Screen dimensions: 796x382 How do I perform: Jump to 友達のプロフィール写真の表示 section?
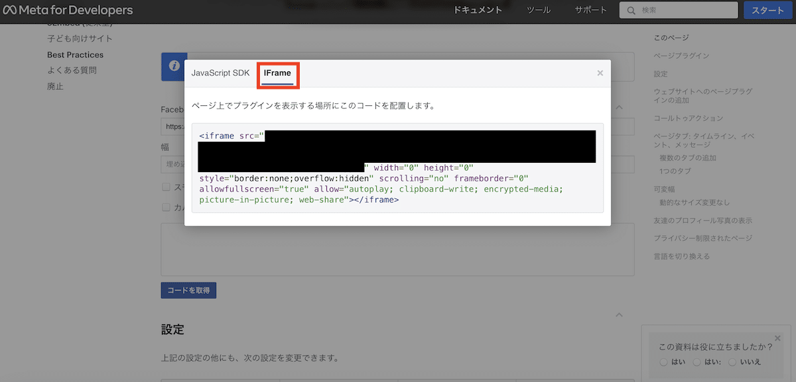coord(702,220)
